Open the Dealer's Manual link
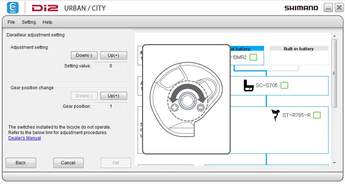Viewport: 345px width, 184px height. tap(25, 138)
